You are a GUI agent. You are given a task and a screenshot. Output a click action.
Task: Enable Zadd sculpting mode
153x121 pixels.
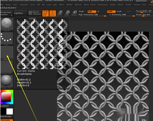[111, 11]
